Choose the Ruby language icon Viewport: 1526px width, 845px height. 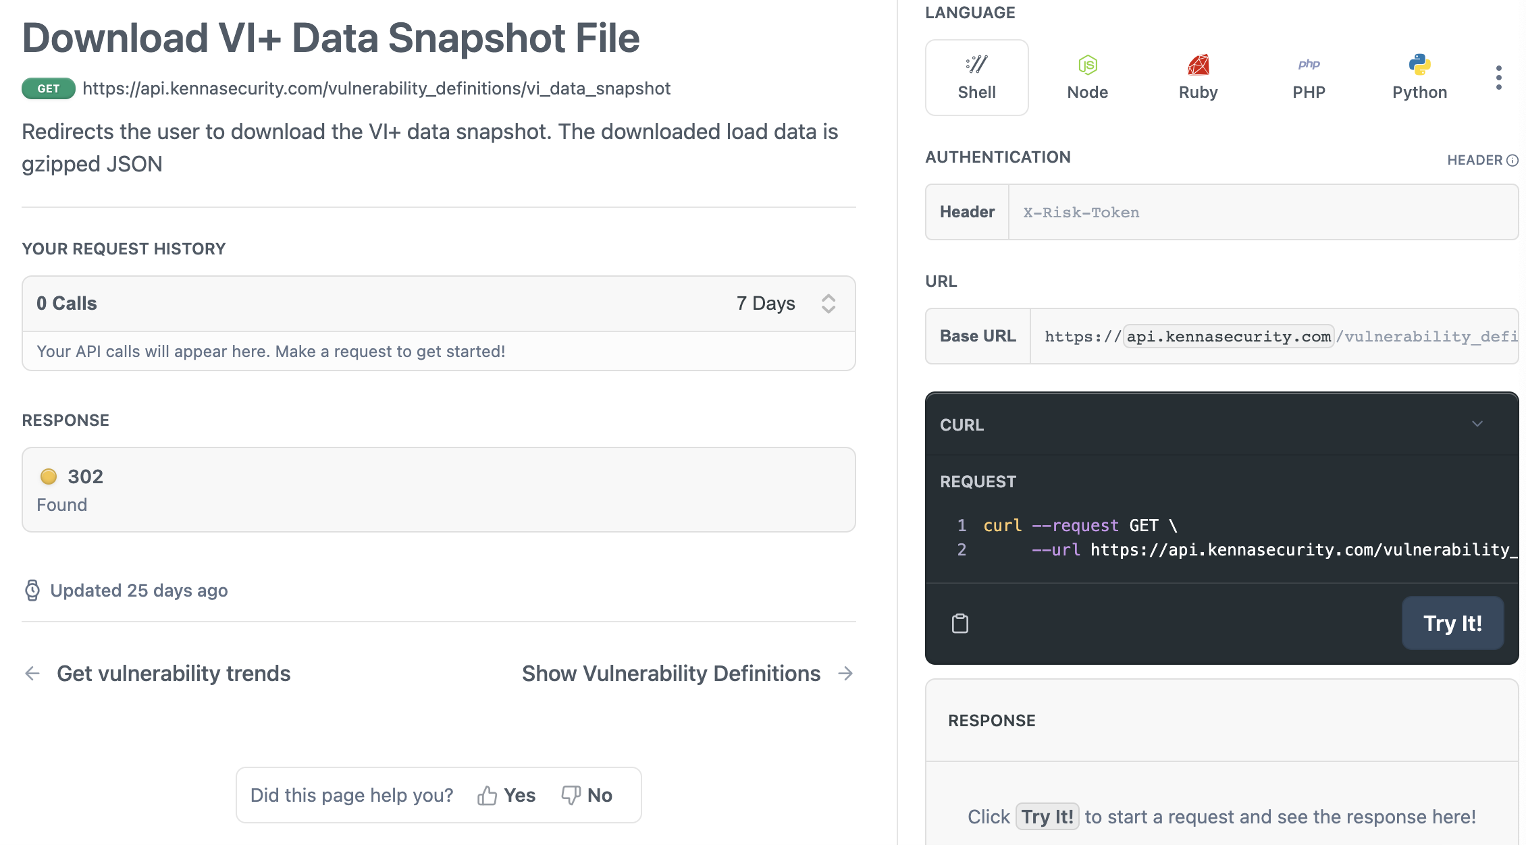1198,65
